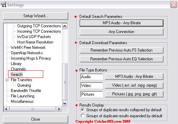This screenshot has width=178, height=124.
Task: Select Outgoing TCP Connections in the tree
Action: point(39,26)
